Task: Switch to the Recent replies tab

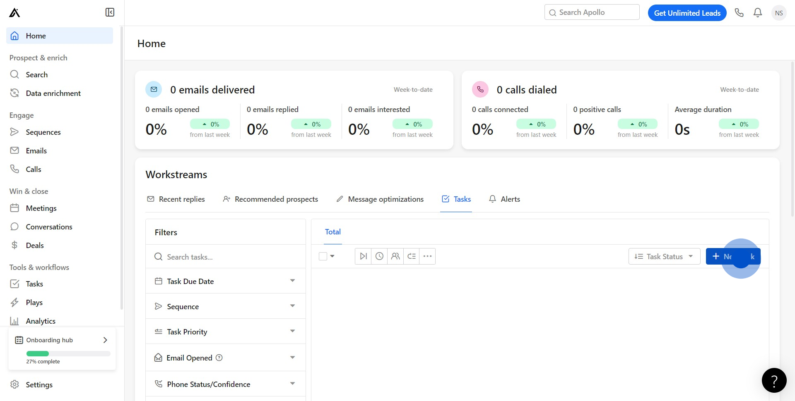Action: (x=176, y=199)
